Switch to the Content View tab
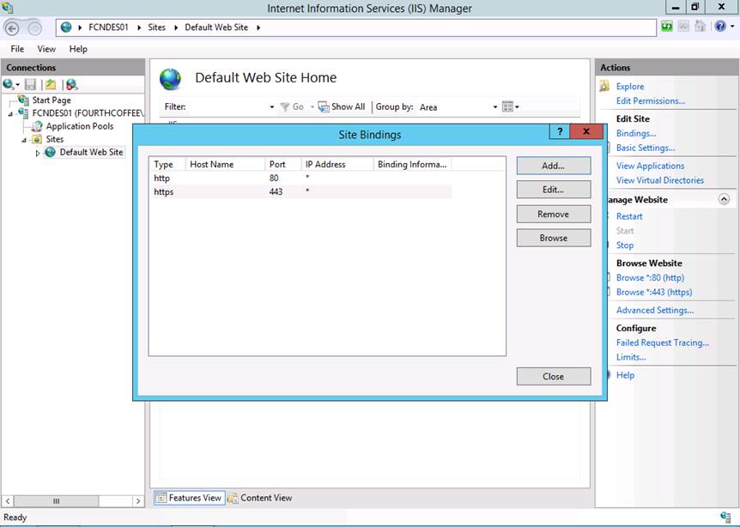Screen dimensions: 740x527 click(259, 498)
